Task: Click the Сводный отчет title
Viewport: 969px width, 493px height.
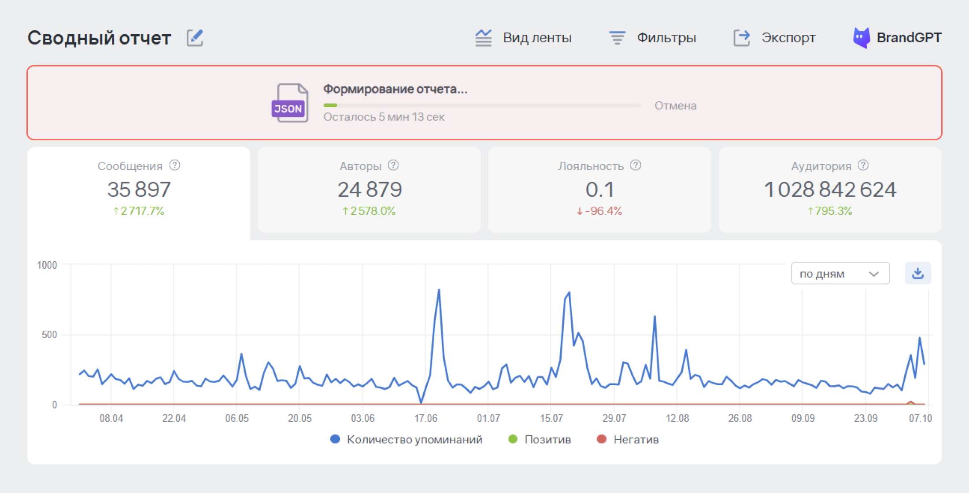Action: click(99, 38)
